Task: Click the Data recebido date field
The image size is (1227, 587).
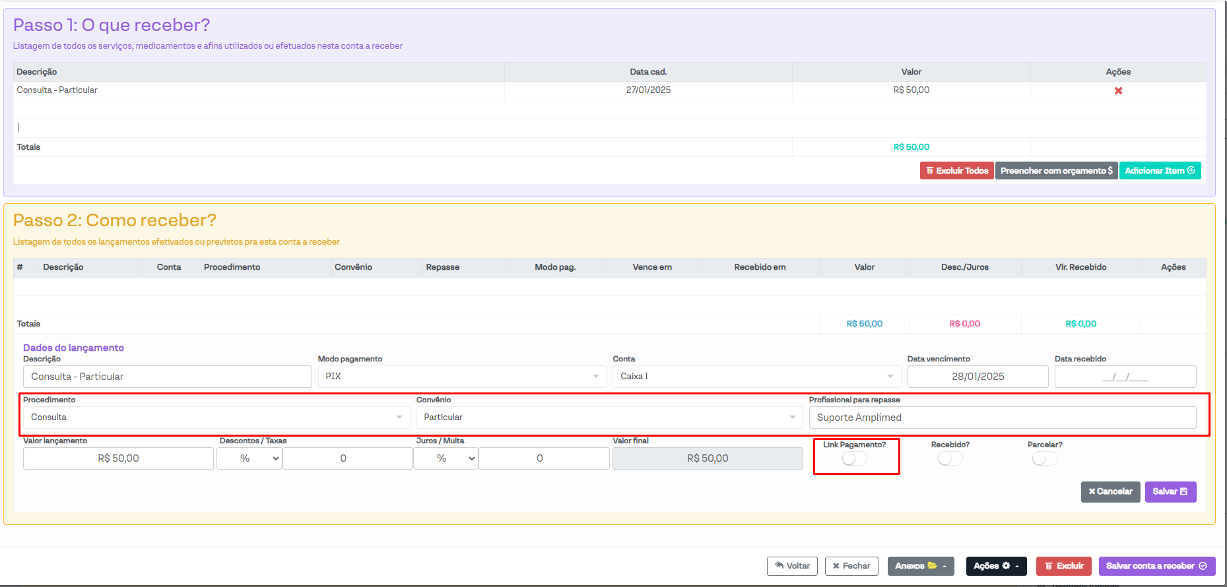Action: point(1125,377)
